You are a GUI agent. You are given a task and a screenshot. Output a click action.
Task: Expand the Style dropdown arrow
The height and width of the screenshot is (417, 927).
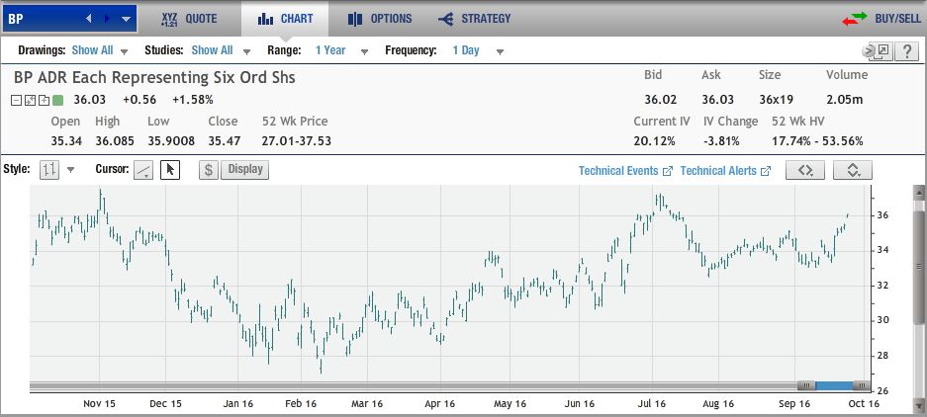pos(71,171)
